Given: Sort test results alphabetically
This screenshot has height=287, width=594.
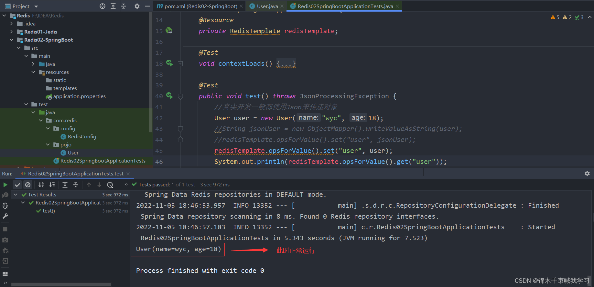Looking at the screenshot, I should 41,185.
